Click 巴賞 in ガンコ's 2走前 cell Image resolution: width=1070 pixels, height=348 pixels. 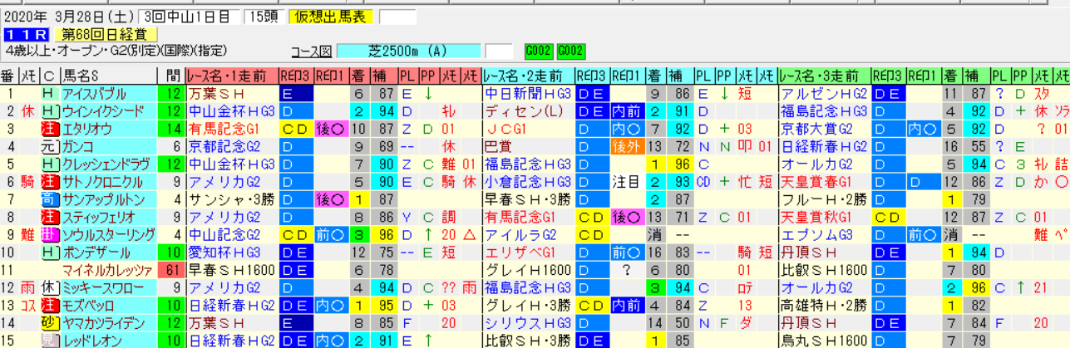(x=497, y=147)
